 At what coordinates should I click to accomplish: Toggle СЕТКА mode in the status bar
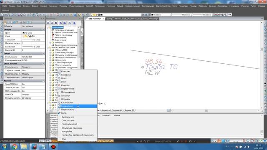pos(48,141)
